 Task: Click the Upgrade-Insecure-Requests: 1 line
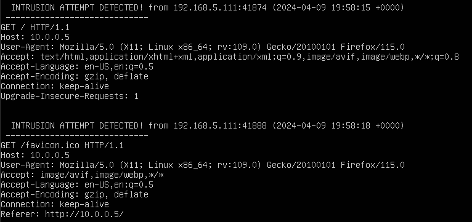tap(69, 96)
